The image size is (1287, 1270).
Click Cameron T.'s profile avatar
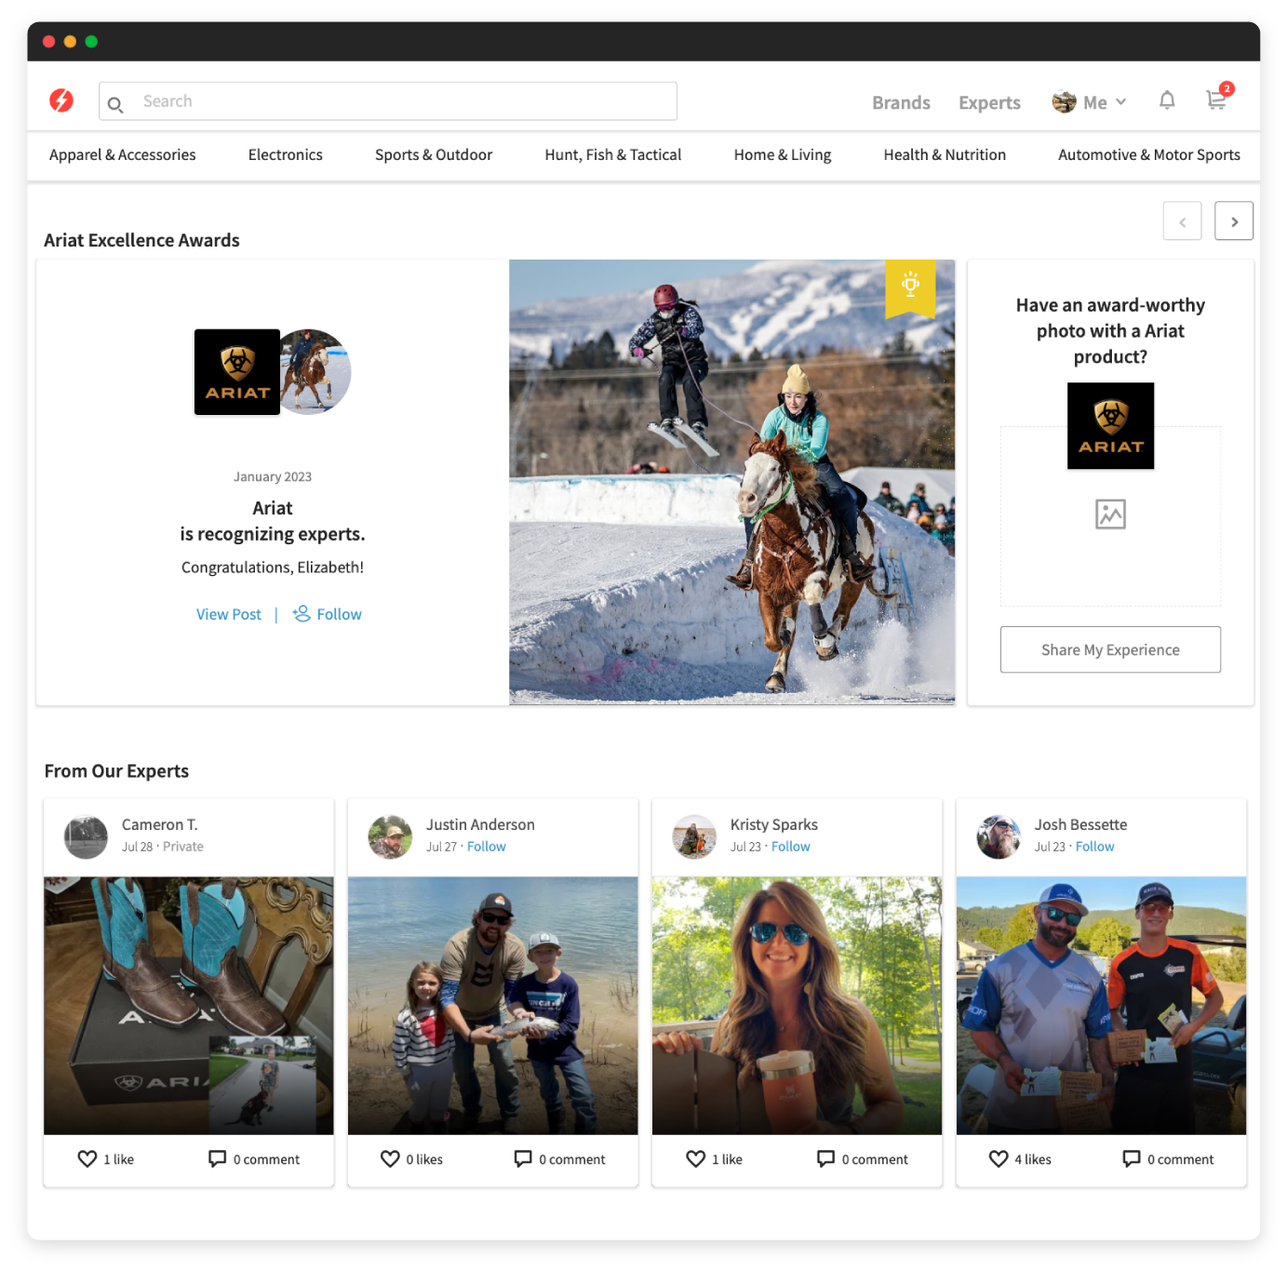coord(86,836)
